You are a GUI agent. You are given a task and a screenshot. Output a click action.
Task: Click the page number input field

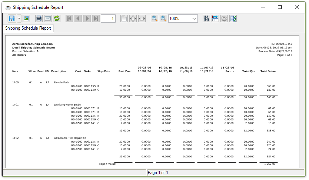tap(108, 19)
